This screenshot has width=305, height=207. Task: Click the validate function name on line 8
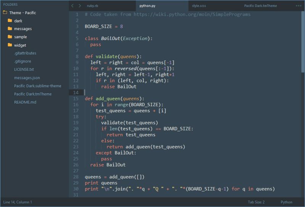pos(106,57)
